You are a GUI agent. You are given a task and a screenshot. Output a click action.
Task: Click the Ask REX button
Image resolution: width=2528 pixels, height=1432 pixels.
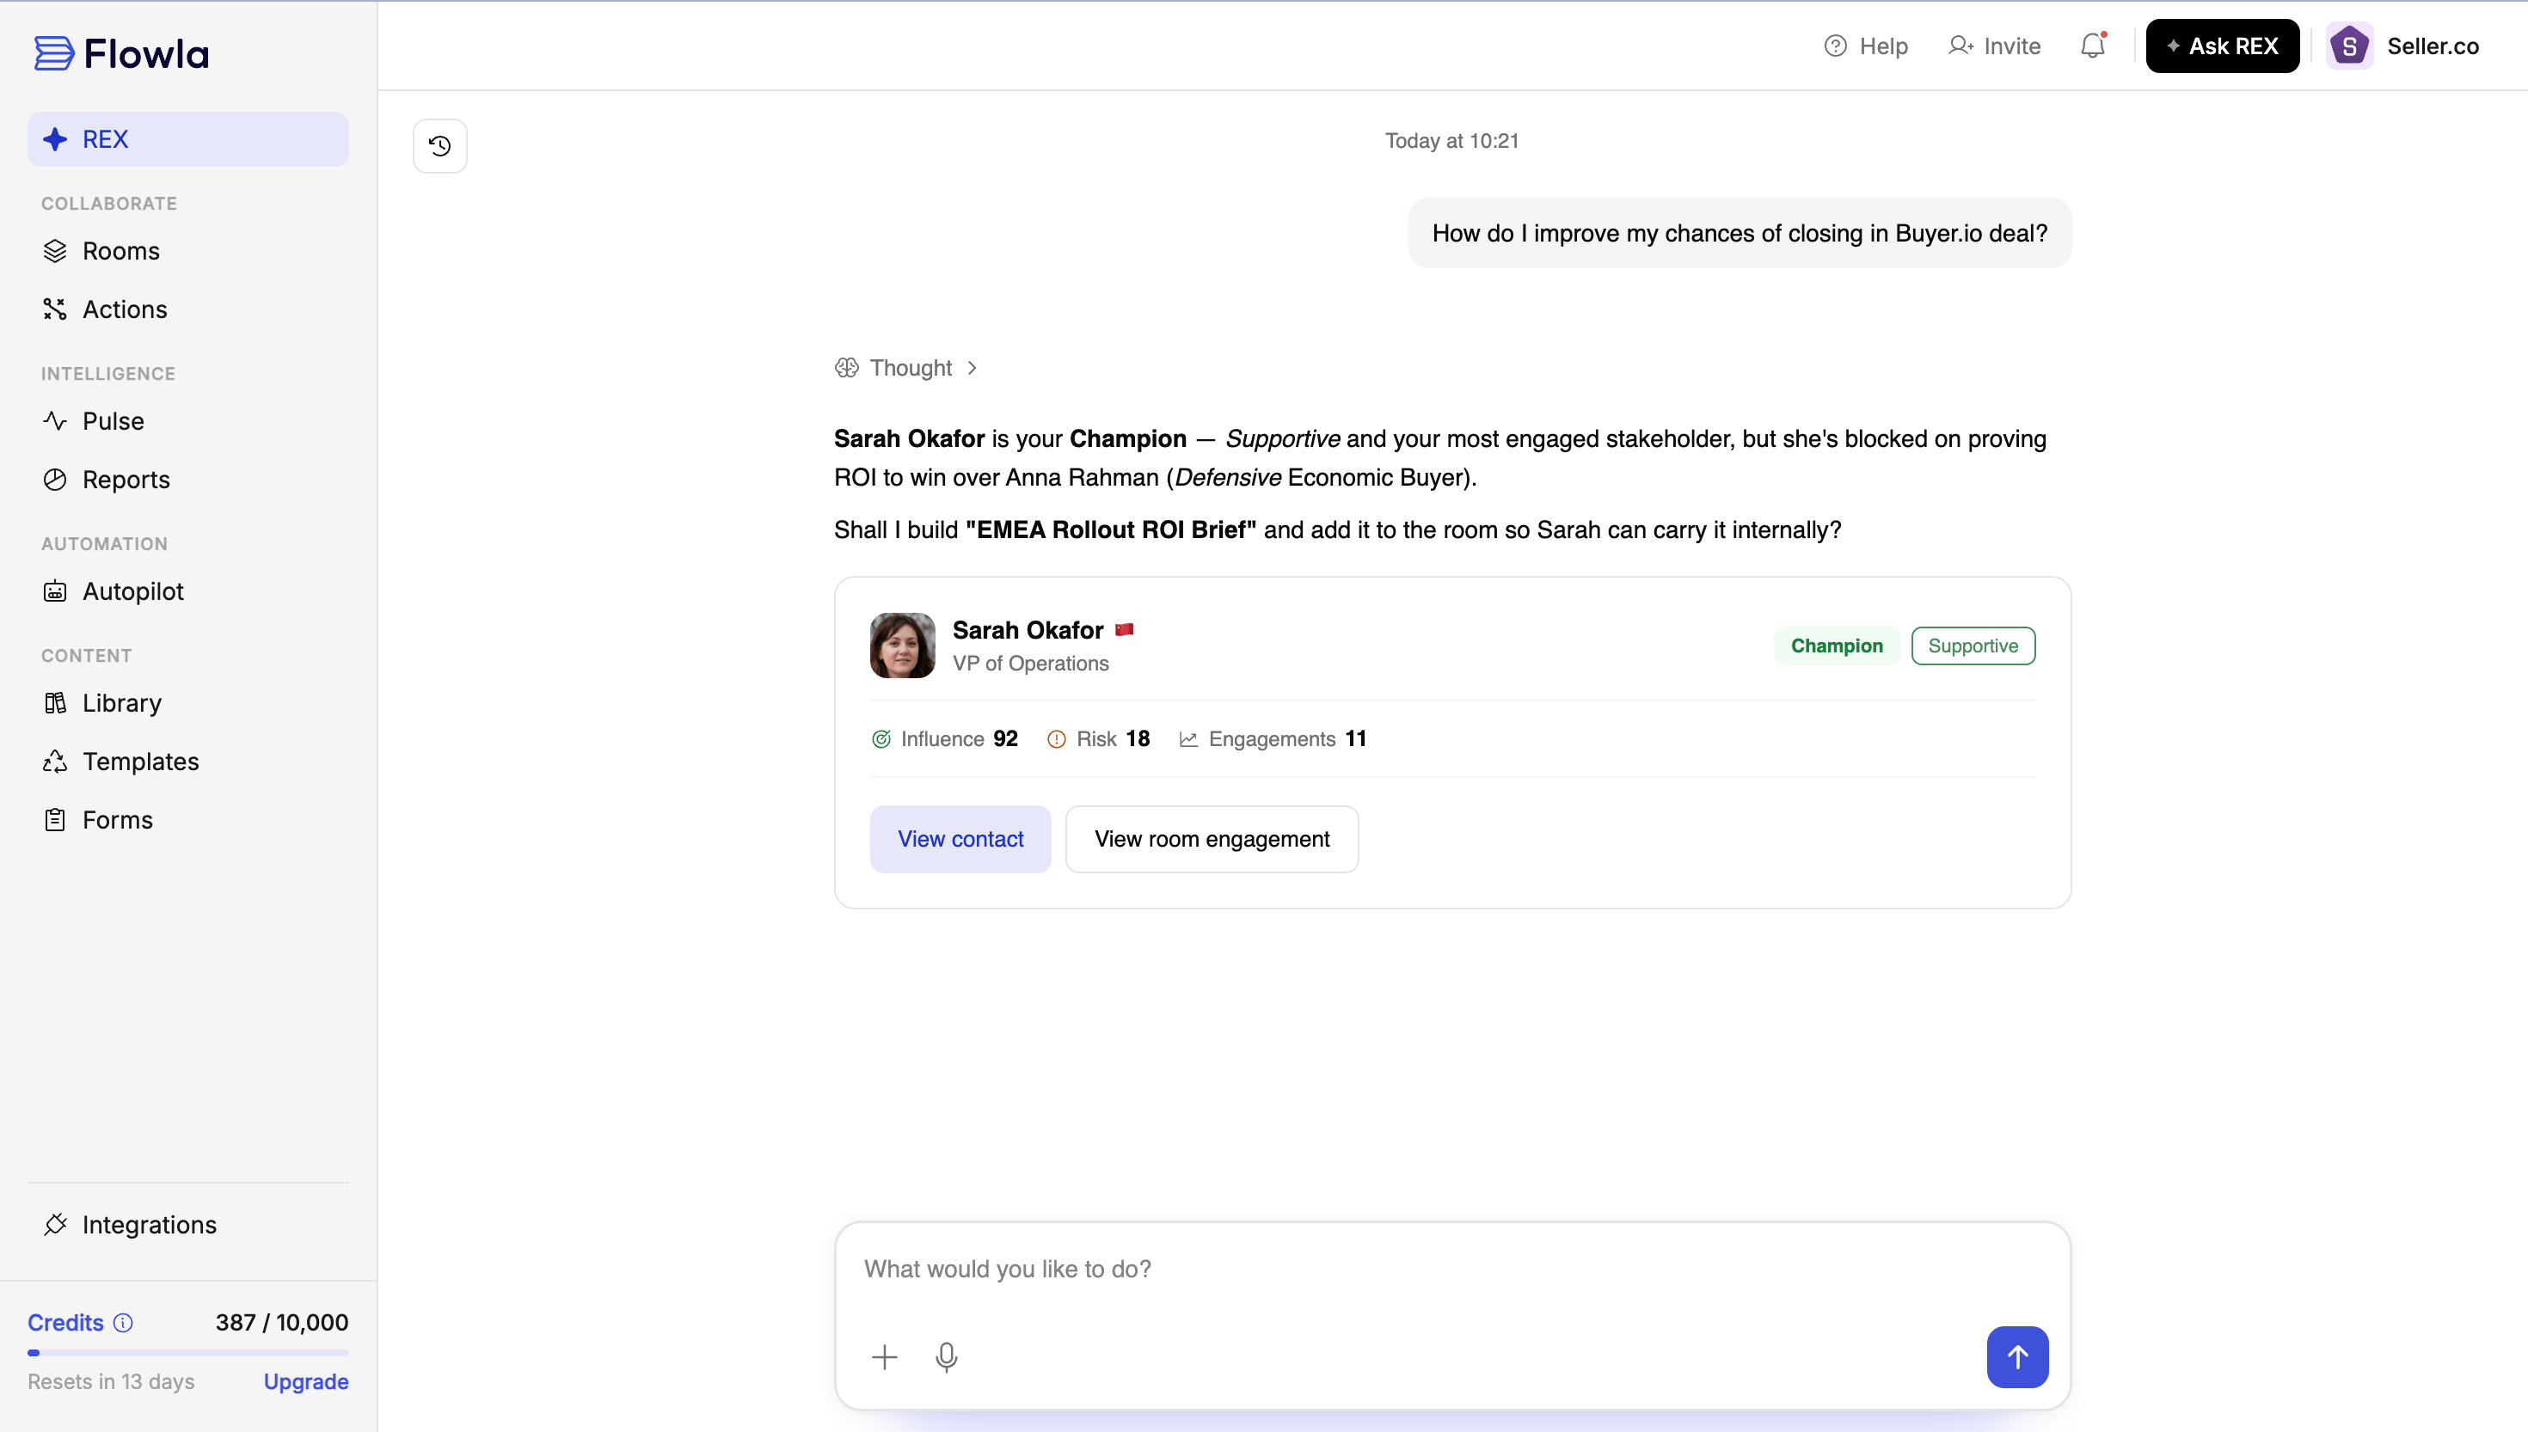[x=2222, y=46]
